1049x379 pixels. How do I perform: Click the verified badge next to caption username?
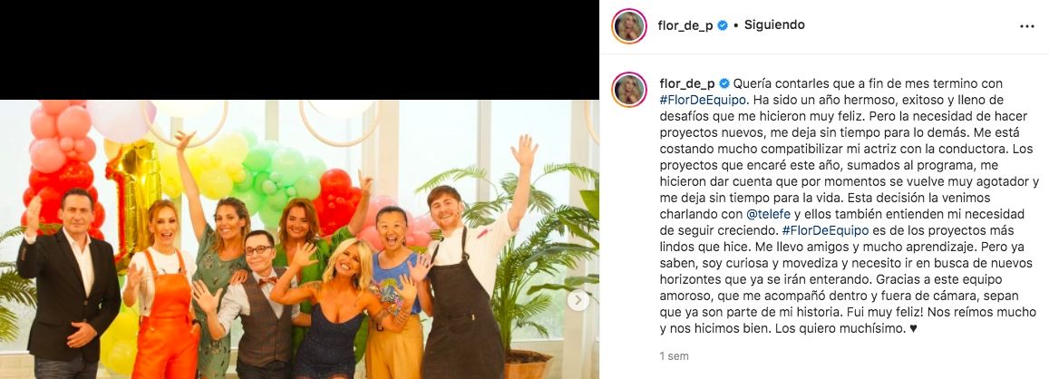[x=724, y=83]
